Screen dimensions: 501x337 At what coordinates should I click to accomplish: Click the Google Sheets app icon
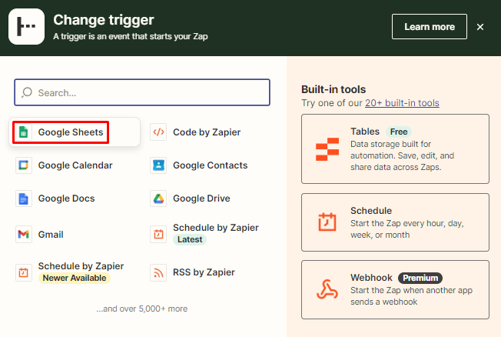pos(24,132)
